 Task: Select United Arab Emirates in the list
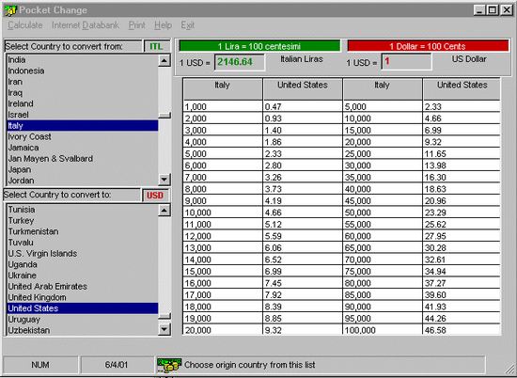pos(83,286)
